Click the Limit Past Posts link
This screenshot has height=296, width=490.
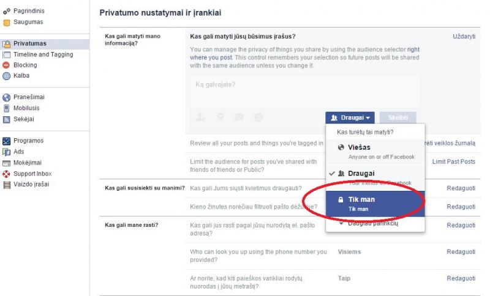click(x=453, y=161)
